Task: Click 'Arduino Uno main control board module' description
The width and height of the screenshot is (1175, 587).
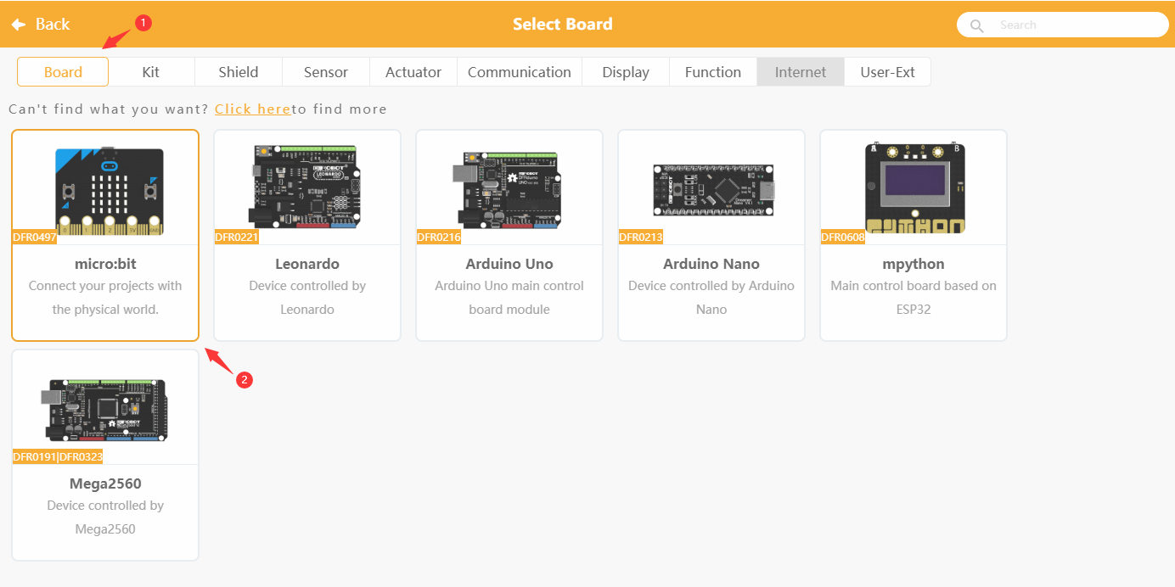Action: pos(509,298)
